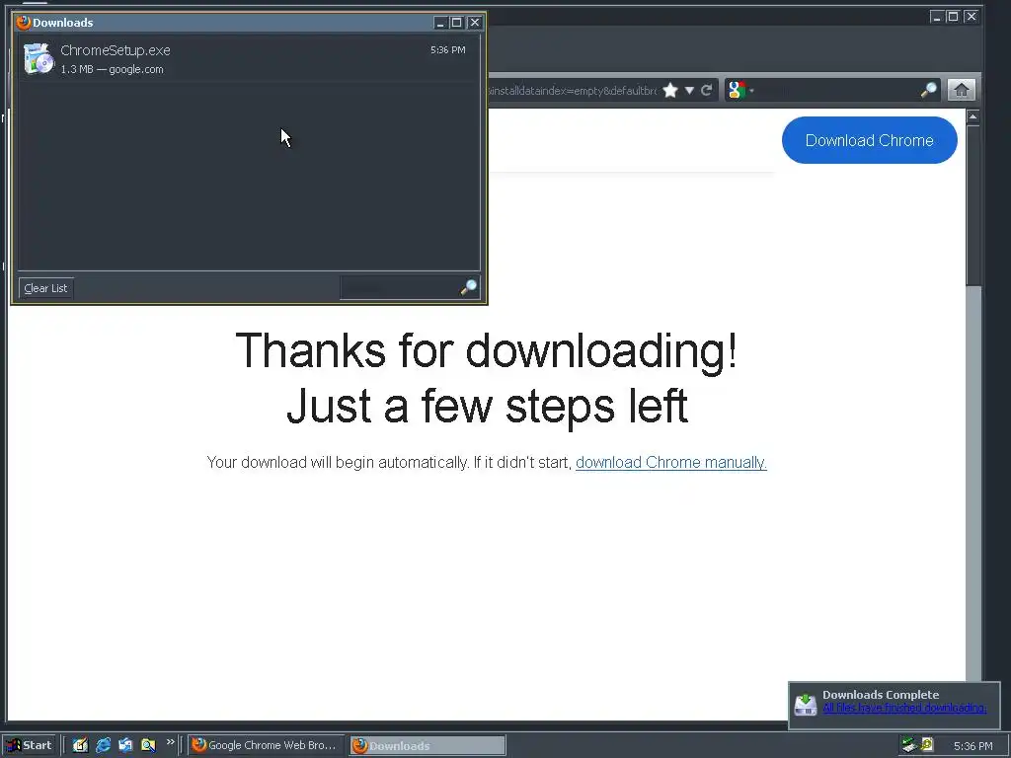1011x758 pixels.
Task: Close the Firefox browser window
Action: click(972, 17)
